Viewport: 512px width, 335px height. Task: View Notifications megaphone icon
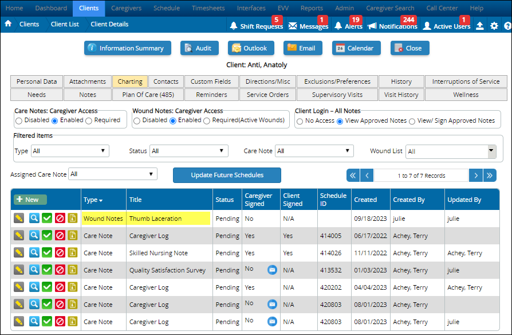tap(372, 26)
